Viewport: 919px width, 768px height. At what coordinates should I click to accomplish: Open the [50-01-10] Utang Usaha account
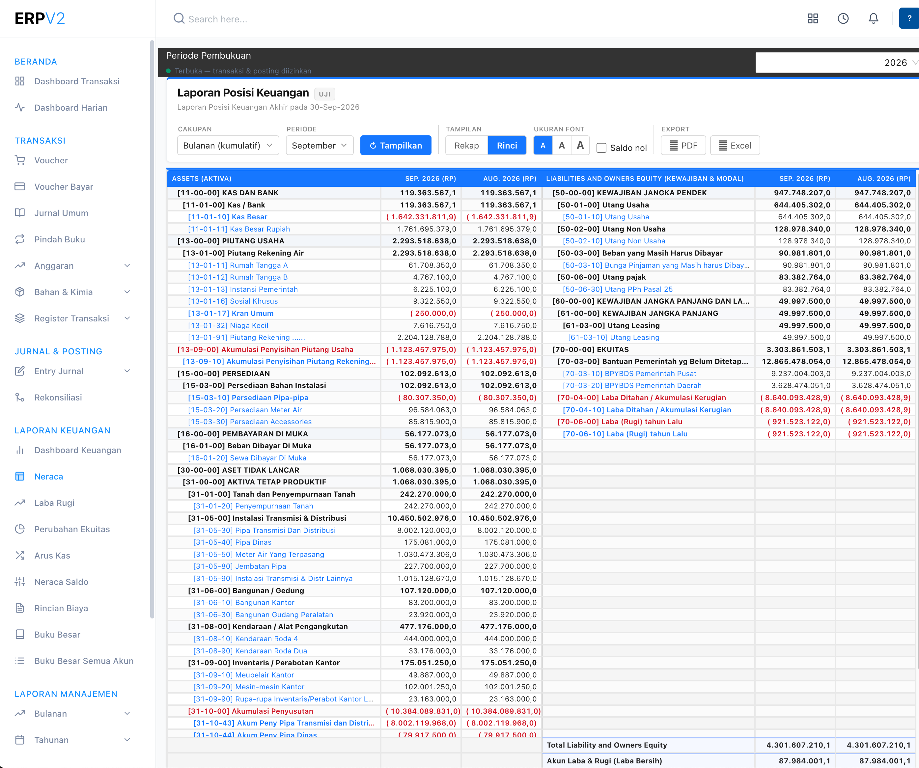[606, 217]
